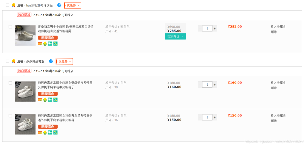
Task: Click yellow shield icon under 夏季新品男士小白鞋
Action: (x=45, y=44)
